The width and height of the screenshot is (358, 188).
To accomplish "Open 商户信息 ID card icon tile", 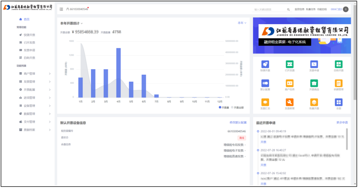I will click(289, 83).
